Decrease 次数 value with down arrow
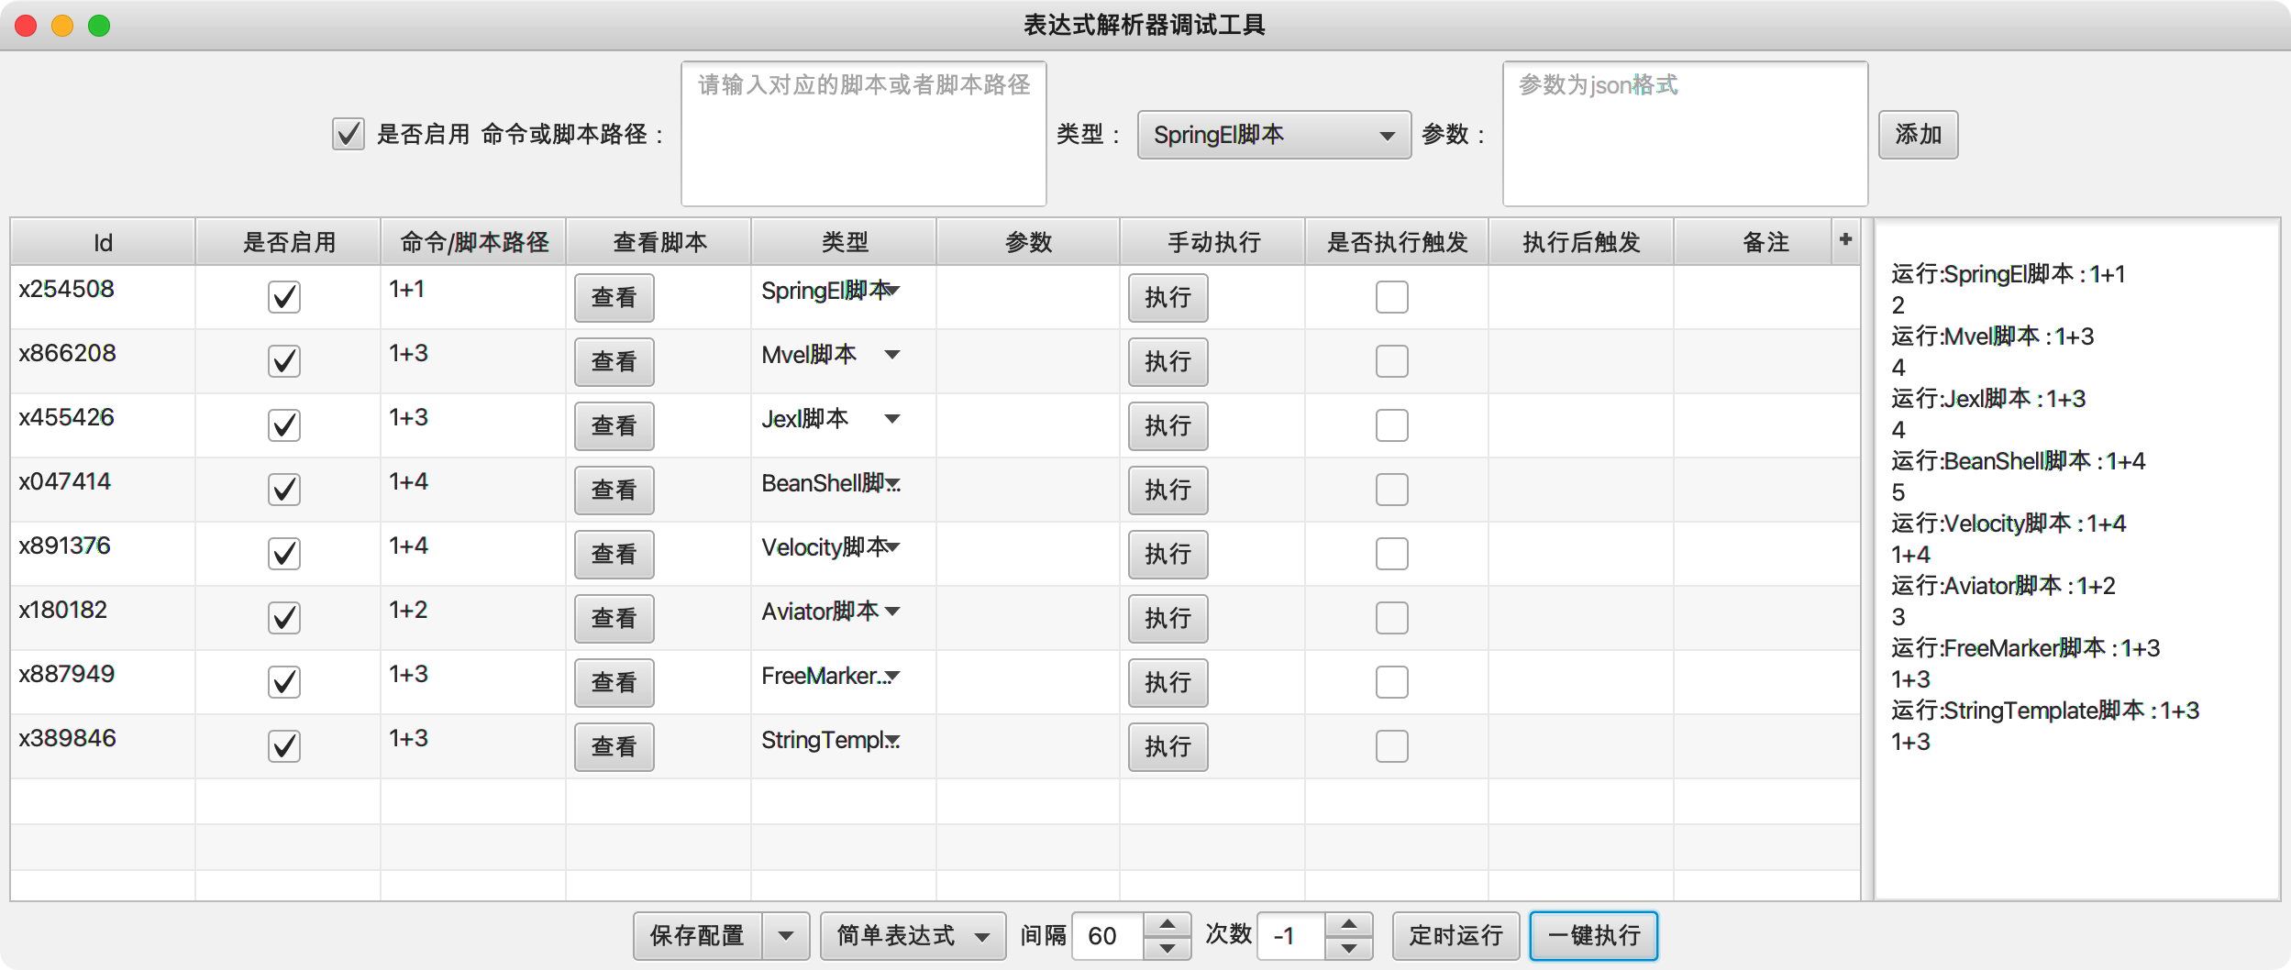2291x970 pixels. [x=1348, y=948]
